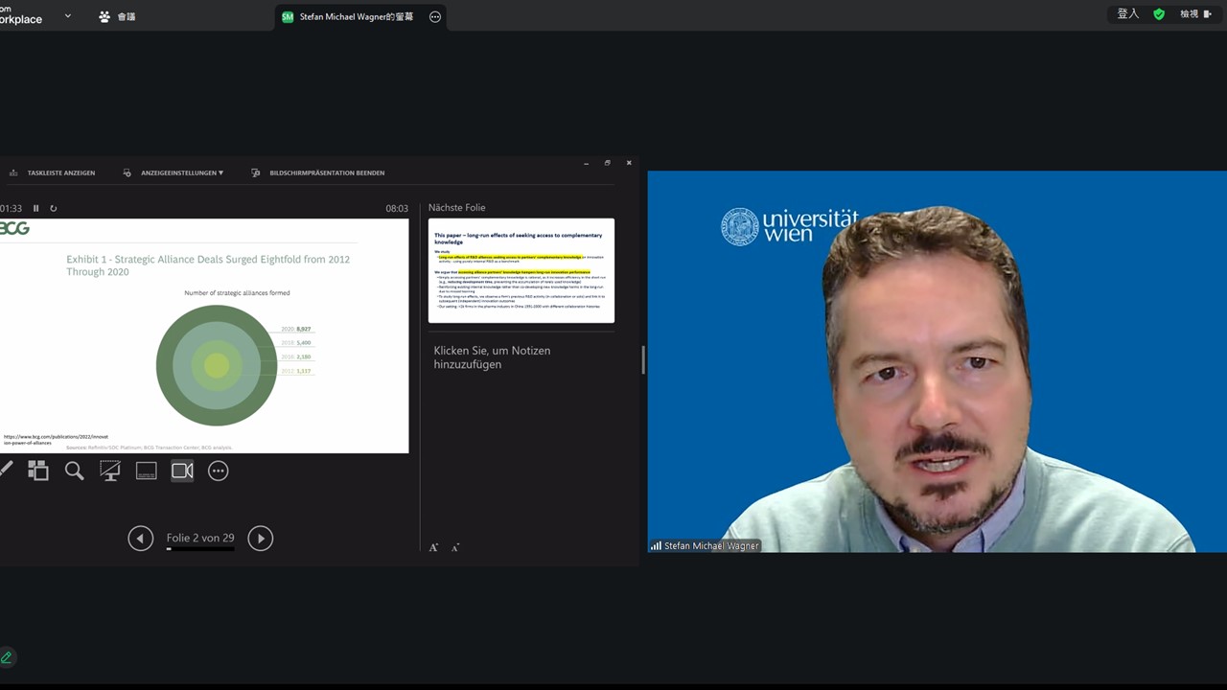This screenshot has height=690, width=1227.
Task: Select the zoom magnifier tool
Action: [74, 471]
